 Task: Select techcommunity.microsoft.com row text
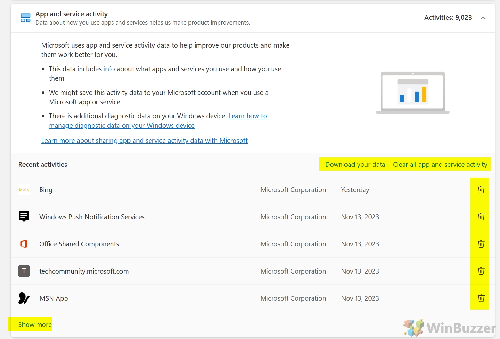(84, 271)
